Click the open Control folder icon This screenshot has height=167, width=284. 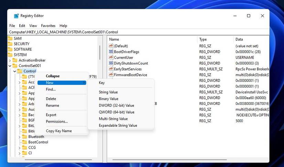pos(20,71)
